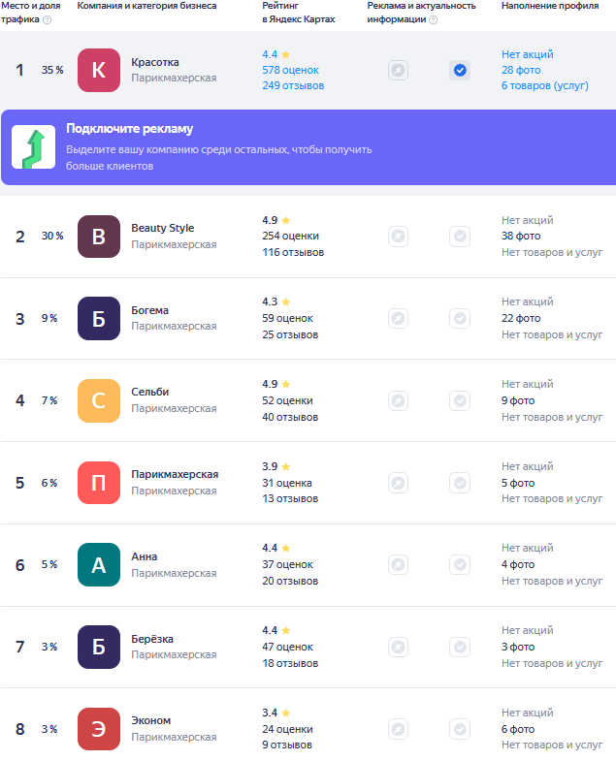The image size is (616, 761).
Task: Click the 4.4 rating link for Красотка
Action: (276, 54)
